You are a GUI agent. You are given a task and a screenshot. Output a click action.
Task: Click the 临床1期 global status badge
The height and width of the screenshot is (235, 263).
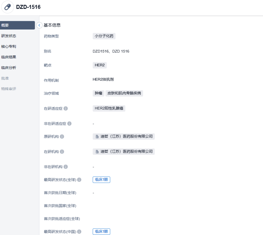pos(101,180)
